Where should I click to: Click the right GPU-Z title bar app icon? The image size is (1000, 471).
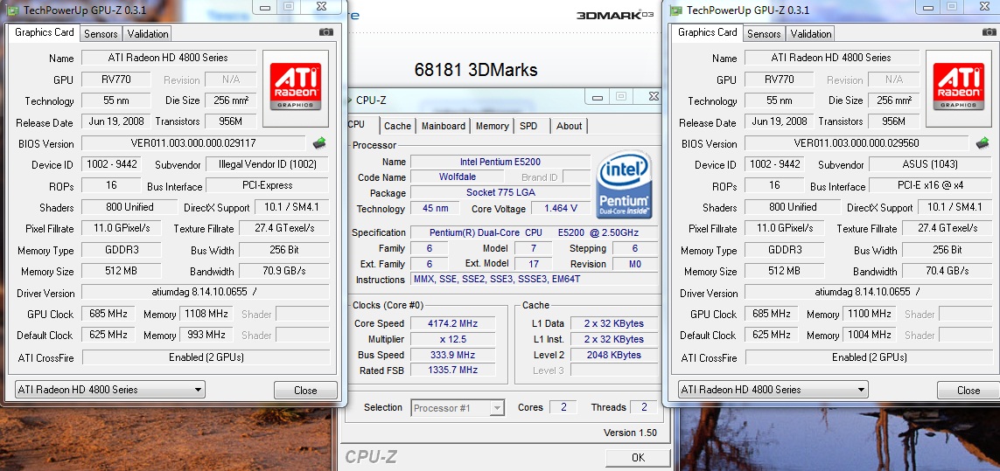675,10
